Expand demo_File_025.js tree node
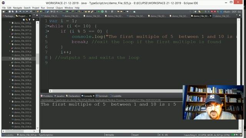The image size is (246, 138). tap(10, 59)
